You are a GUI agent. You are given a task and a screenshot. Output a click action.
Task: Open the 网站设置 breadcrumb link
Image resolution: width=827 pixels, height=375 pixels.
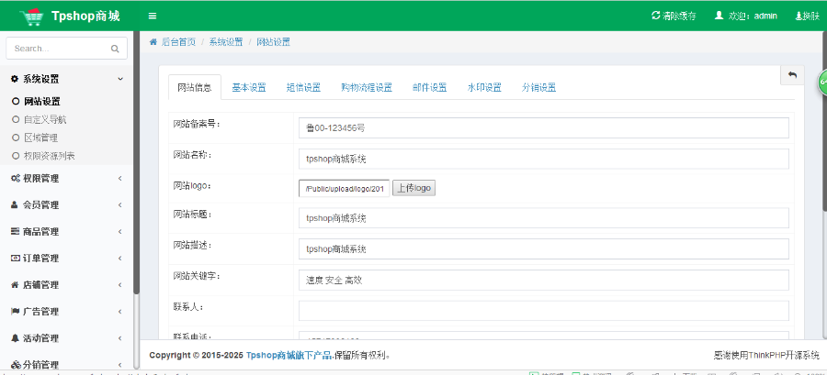[273, 42]
